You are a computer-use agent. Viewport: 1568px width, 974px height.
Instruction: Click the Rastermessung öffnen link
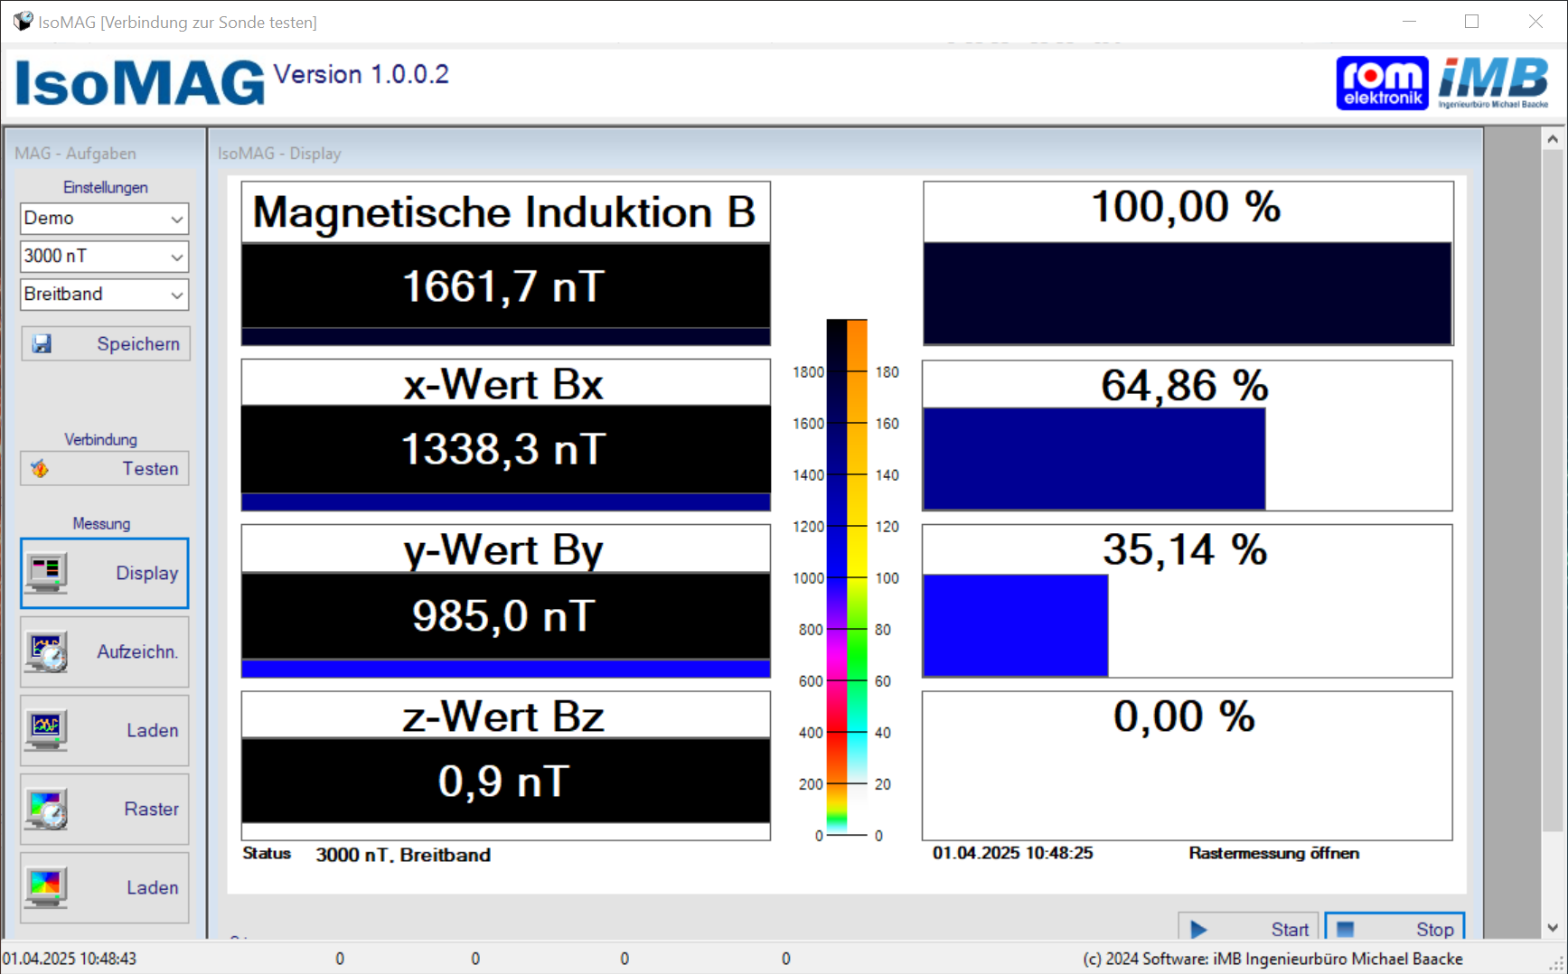(x=1273, y=853)
